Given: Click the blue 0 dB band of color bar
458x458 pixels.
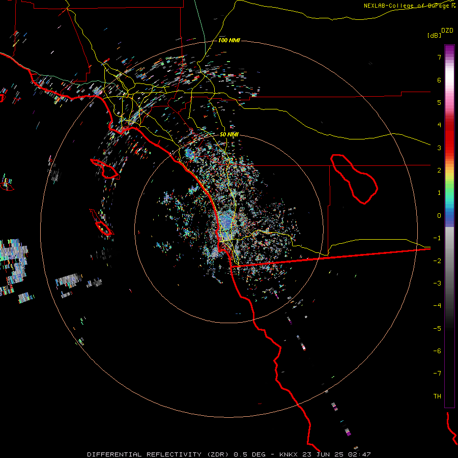Looking at the screenshot, I should pyautogui.click(x=449, y=216).
